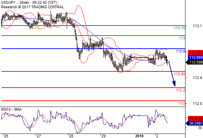Click the blue 112.8 pivot label

click(x=181, y=51)
